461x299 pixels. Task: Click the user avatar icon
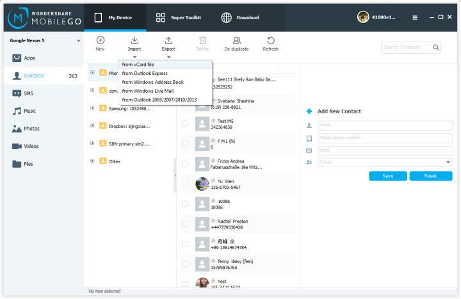tap(363, 17)
